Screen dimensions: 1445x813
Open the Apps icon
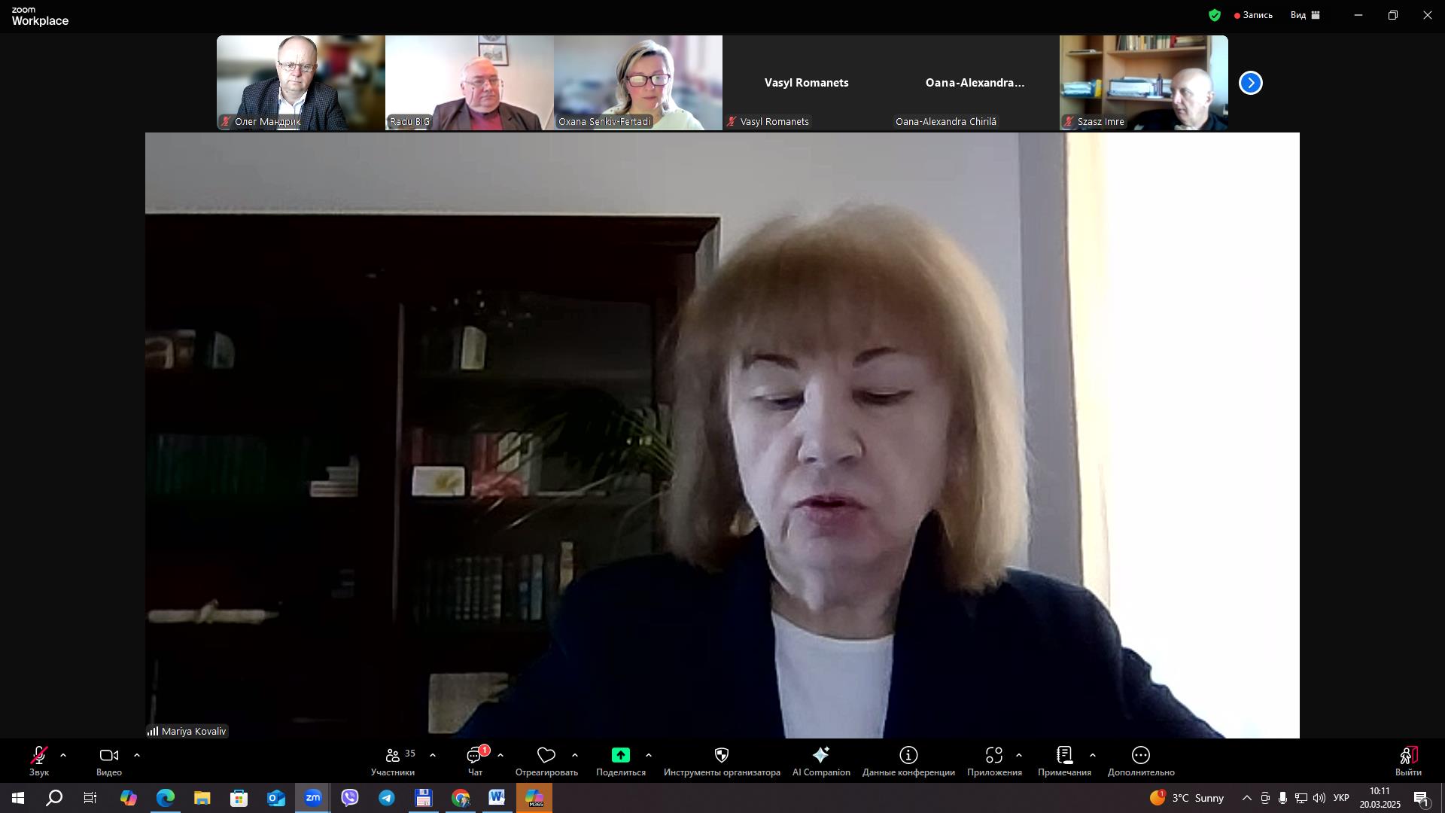pyautogui.click(x=993, y=755)
